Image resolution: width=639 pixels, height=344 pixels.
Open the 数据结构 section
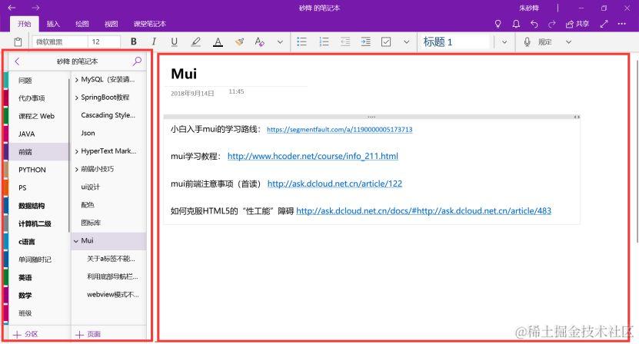click(39, 206)
